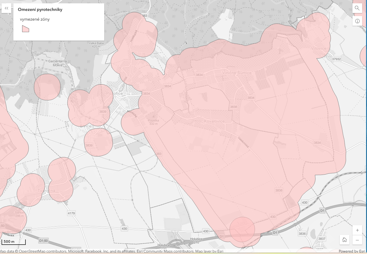Viewport: 367px width, 254px height.
Task: Zoom in using the plus button
Action: click(357, 230)
